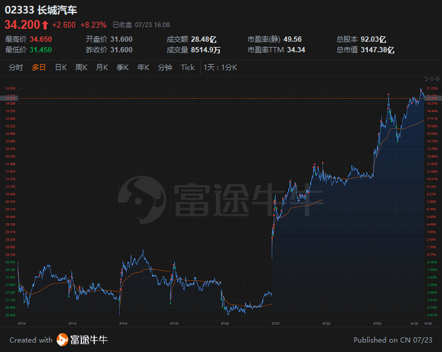Viewport: 442px width, 352px height.
Task: Click the 市盈率(静) value 49.56
Action: (x=292, y=39)
